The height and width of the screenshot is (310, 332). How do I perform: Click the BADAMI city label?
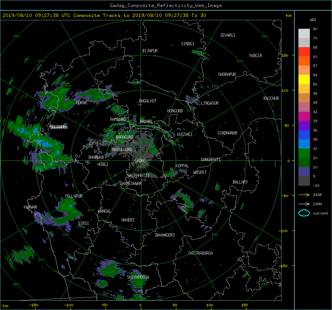tap(146, 122)
